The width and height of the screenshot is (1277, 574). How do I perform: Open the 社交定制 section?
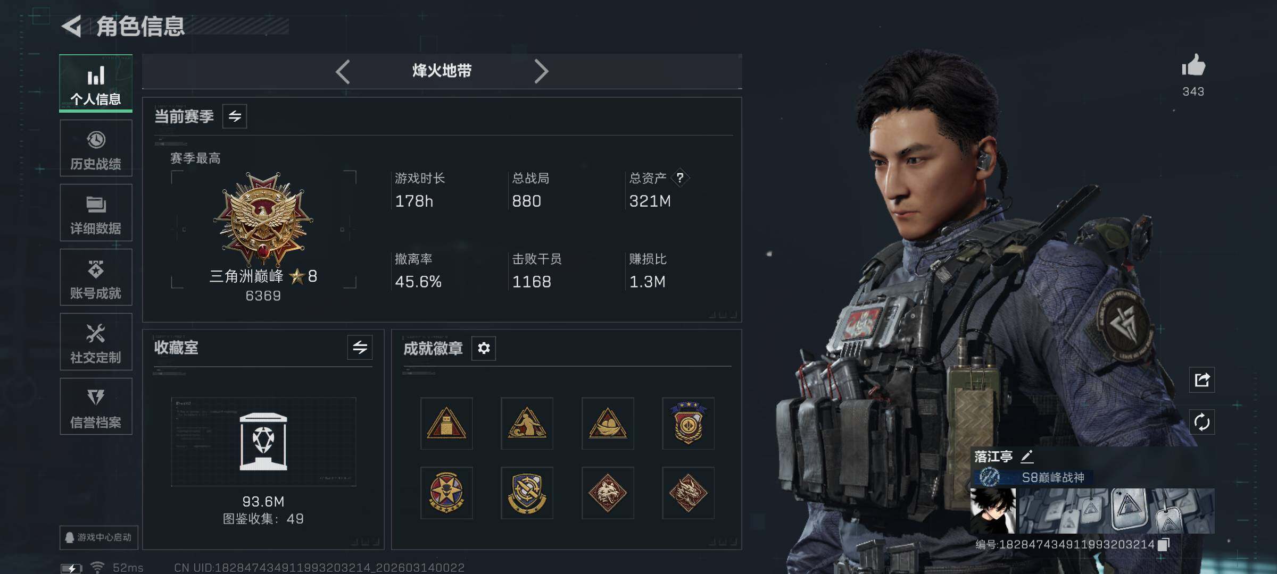(96, 342)
